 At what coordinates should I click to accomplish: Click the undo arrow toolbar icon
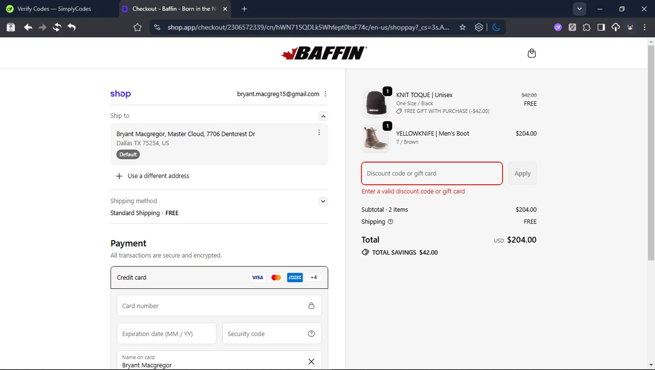click(x=72, y=28)
